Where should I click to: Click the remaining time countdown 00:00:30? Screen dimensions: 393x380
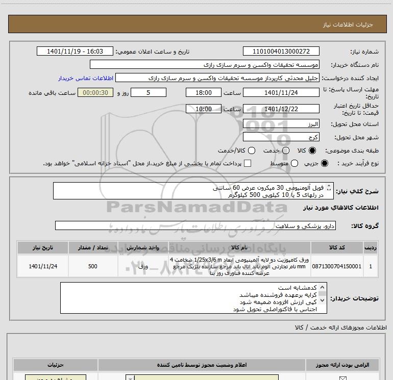pyautogui.click(x=95, y=92)
